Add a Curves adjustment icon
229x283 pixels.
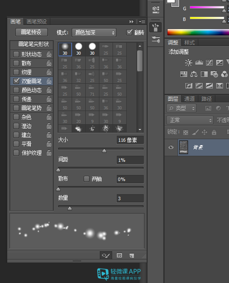click(x=209, y=63)
